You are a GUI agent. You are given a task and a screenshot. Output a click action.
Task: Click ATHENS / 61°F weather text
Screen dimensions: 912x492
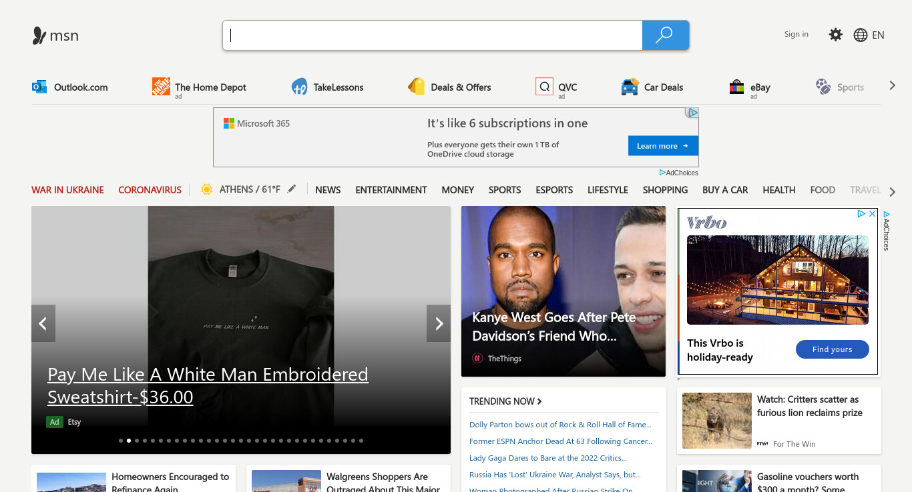(250, 189)
